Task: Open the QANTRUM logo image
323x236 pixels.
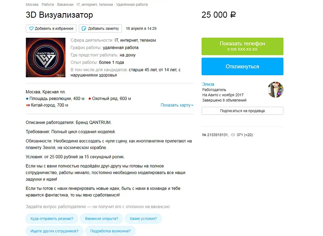Action: [45, 57]
